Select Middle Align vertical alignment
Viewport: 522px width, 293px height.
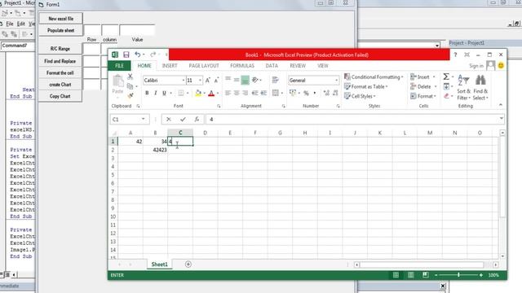(x=237, y=80)
